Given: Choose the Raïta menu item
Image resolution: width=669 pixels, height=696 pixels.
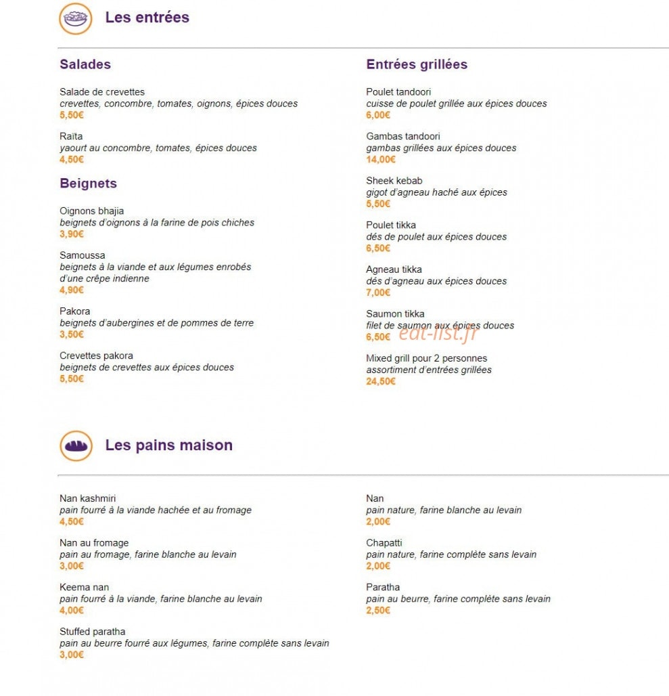Looking at the screenshot, I should click(71, 136).
